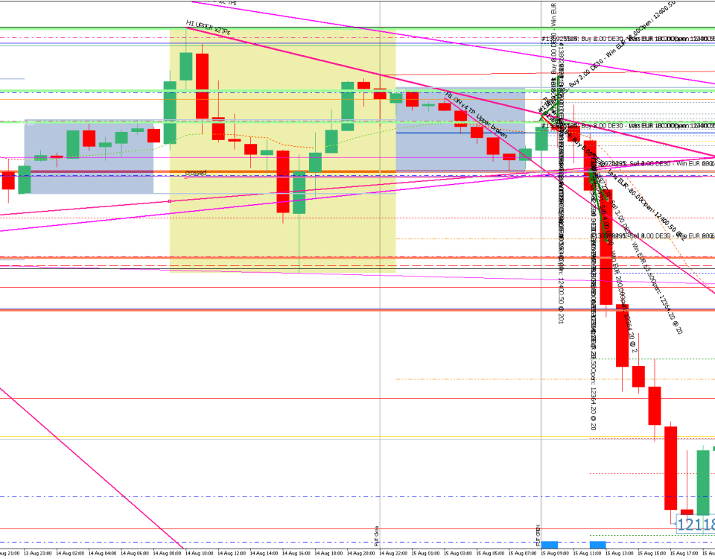Click the current price label 12118

(695, 525)
